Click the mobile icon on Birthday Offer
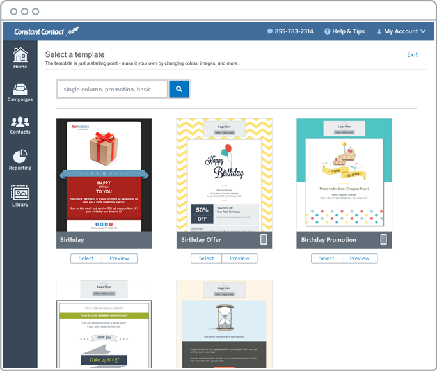Screen dimensions: 437x371 point(264,240)
